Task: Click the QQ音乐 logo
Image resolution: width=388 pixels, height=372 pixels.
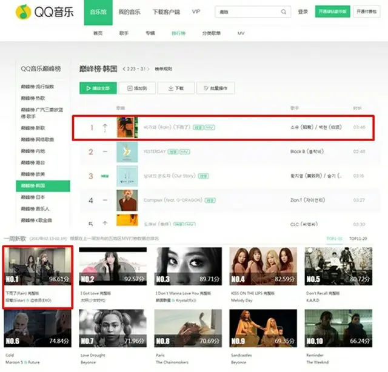Action: [44, 12]
